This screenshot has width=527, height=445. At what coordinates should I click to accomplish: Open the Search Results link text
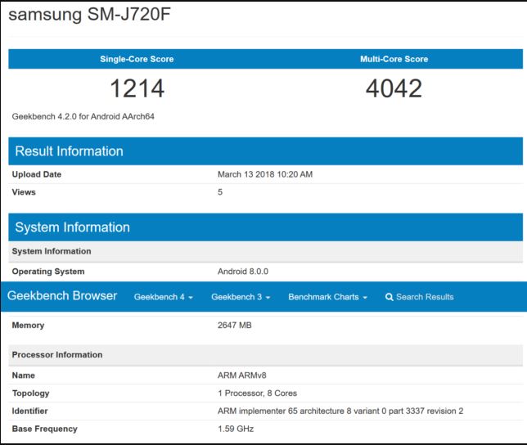pyautogui.click(x=425, y=297)
